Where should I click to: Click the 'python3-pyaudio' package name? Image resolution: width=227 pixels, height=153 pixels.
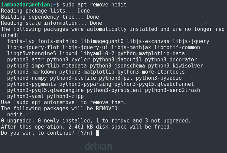click(159, 78)
